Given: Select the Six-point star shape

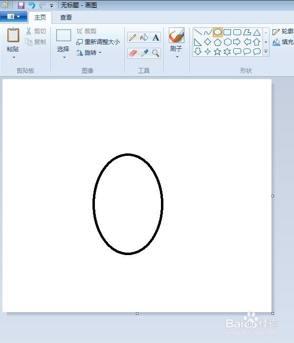Looking at the screenshot, I should coord(227,52).
